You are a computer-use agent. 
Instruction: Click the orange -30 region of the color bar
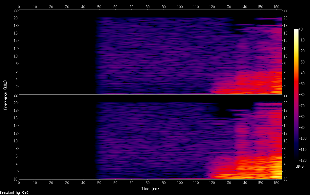pos(296,61)
